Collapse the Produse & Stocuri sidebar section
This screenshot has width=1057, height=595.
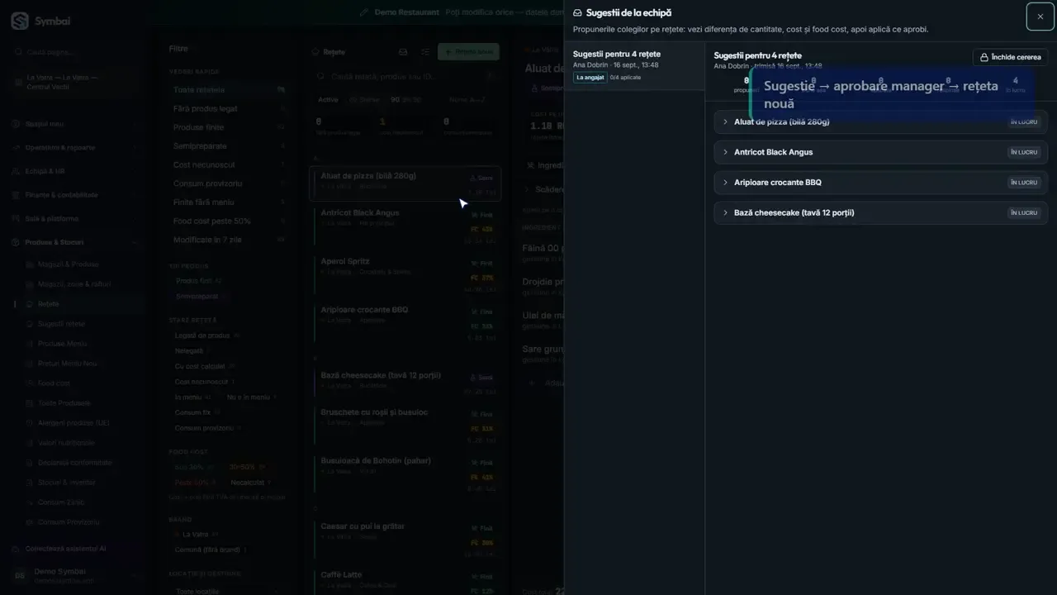tap(74, 242)
